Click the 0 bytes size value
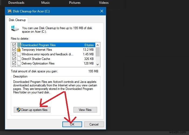189x135 pixels. 89,45
